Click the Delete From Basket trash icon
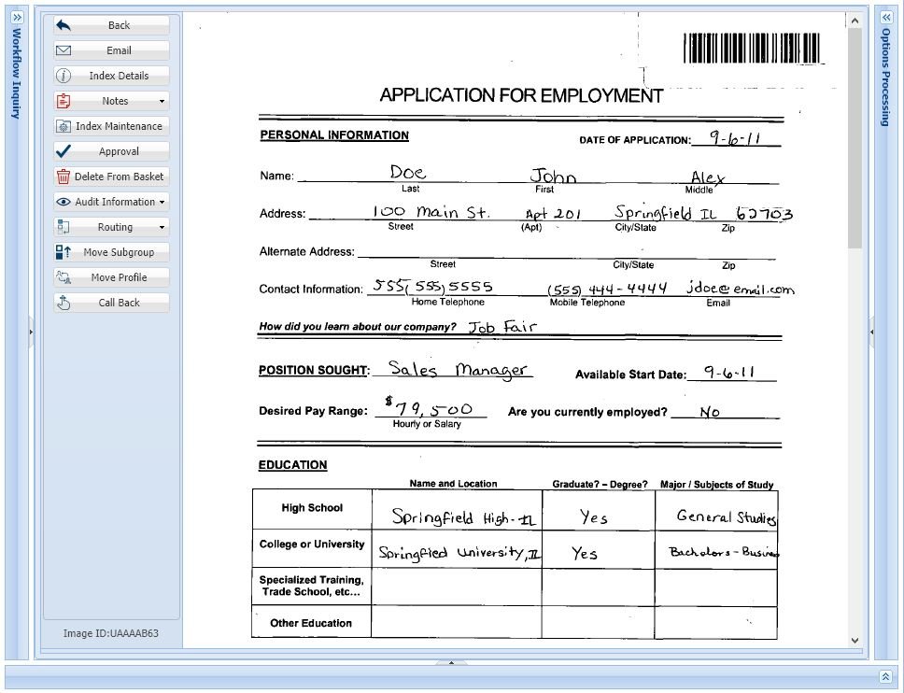The image size is (904, 693). click(x=63, y=176)
